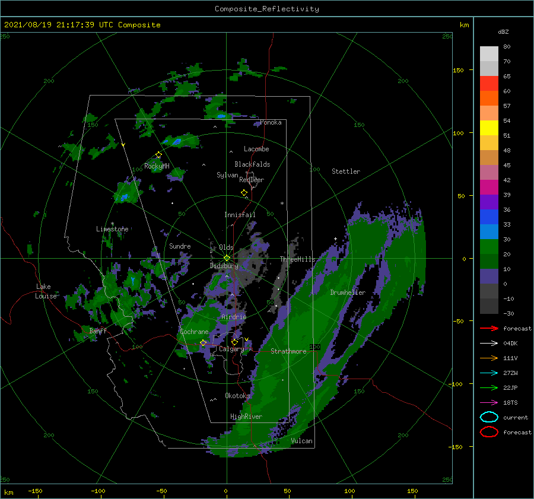This screenshot has height=499, width=534.
Task: Click the red 'forecast' ellipse legend icon
Action: 489,432
